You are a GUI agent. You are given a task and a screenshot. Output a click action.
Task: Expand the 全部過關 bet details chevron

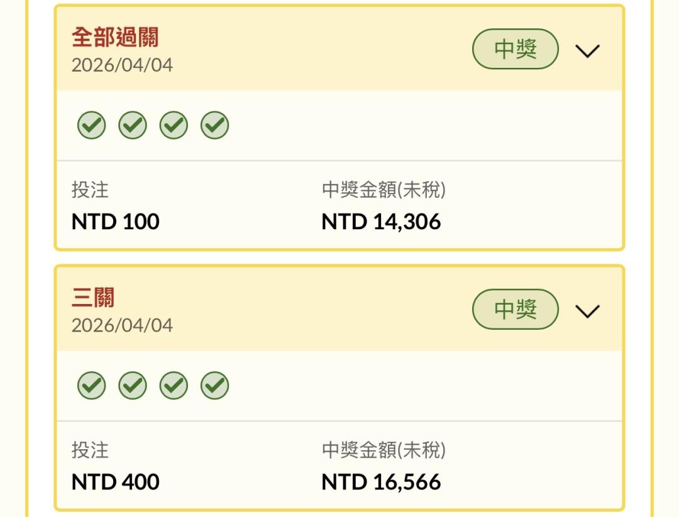(x=588, y=51)
